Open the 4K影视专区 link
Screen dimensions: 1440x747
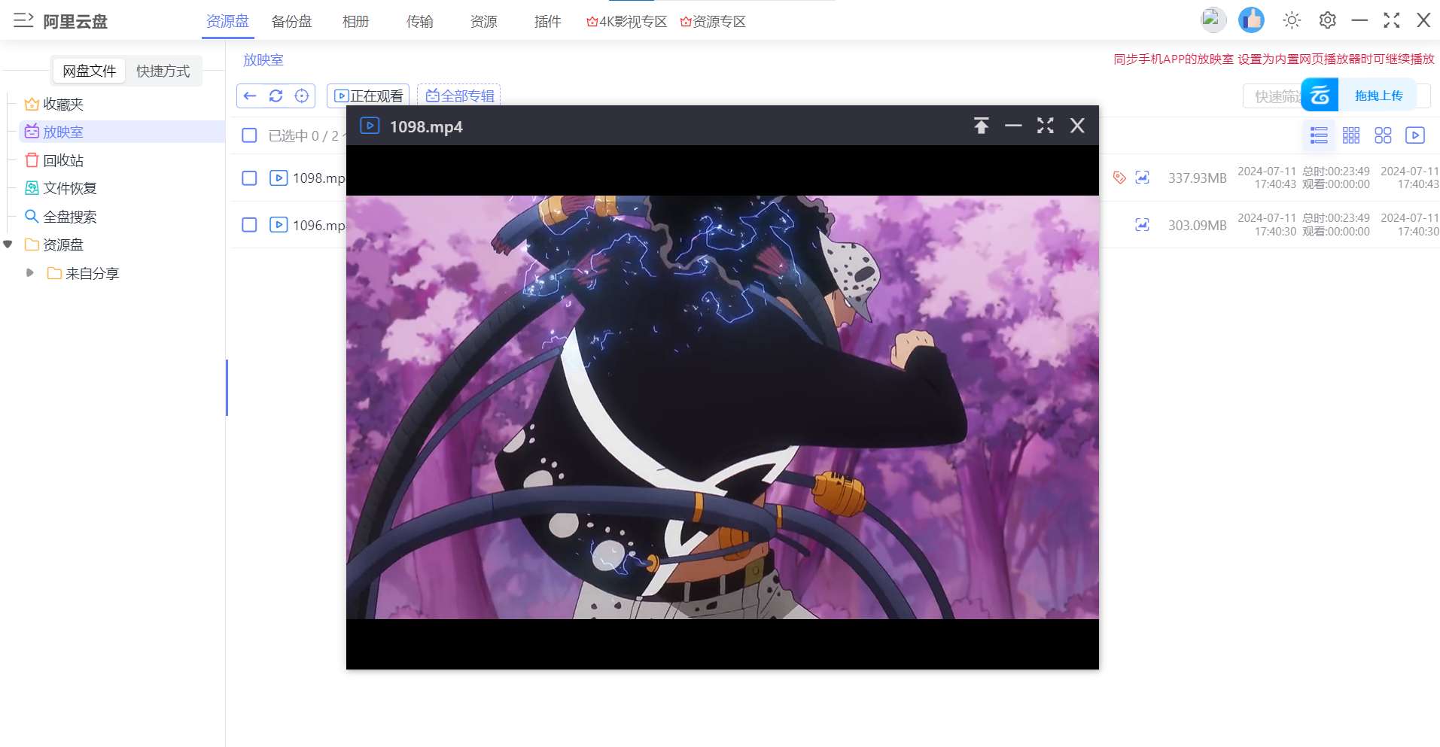click(x=626, y=21)
